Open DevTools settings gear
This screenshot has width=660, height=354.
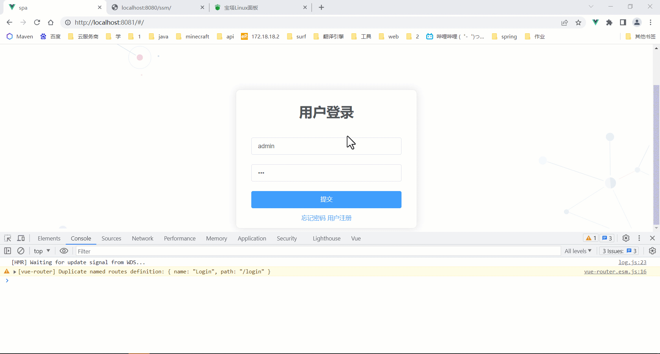[626, 238]
